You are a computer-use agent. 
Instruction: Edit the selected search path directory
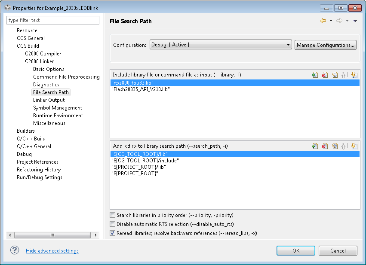pos(335,146)
